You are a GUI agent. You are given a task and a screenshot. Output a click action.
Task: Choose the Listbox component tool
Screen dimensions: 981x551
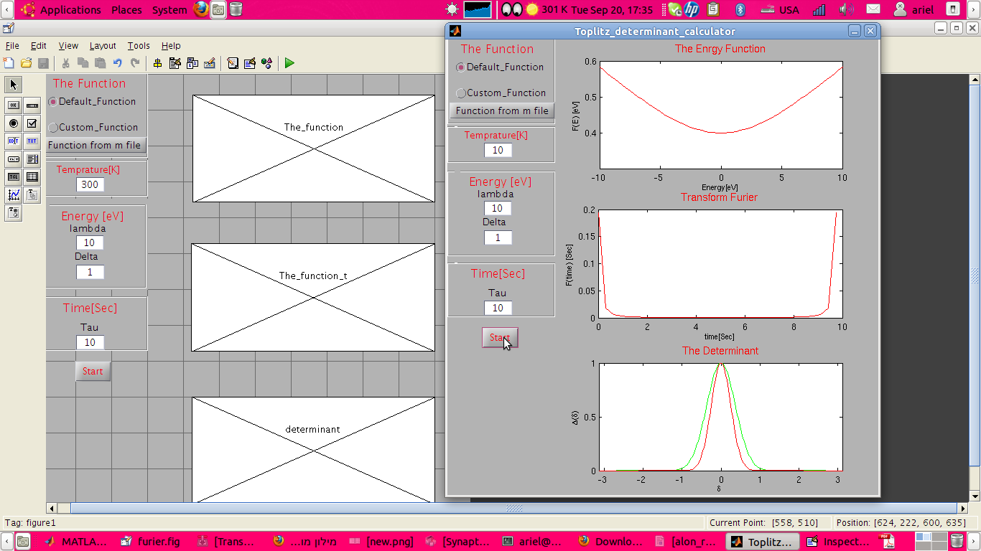tap(32, 159)
